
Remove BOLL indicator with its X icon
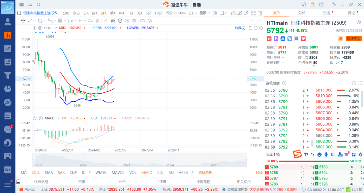click(40, 28)
